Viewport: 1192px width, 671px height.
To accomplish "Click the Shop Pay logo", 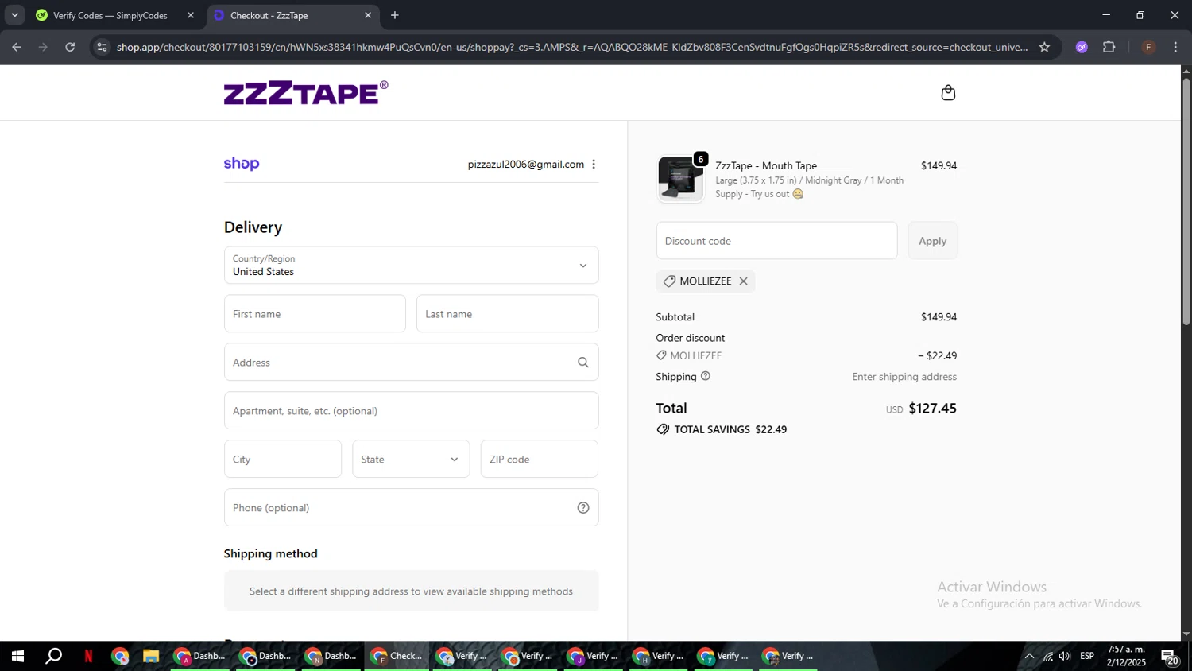I will 242,164.
